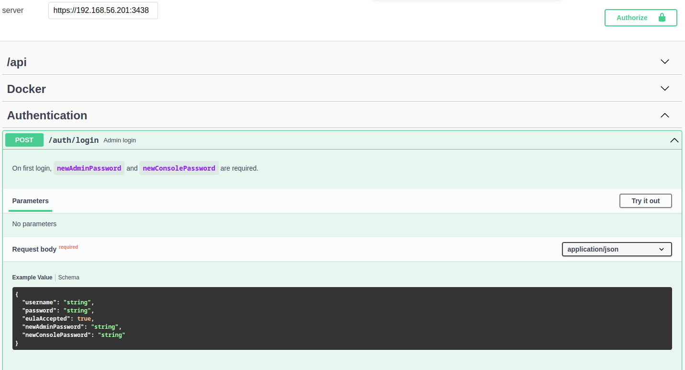Click the green POST method badge
The image size is (685, 370).
point(24,140)
